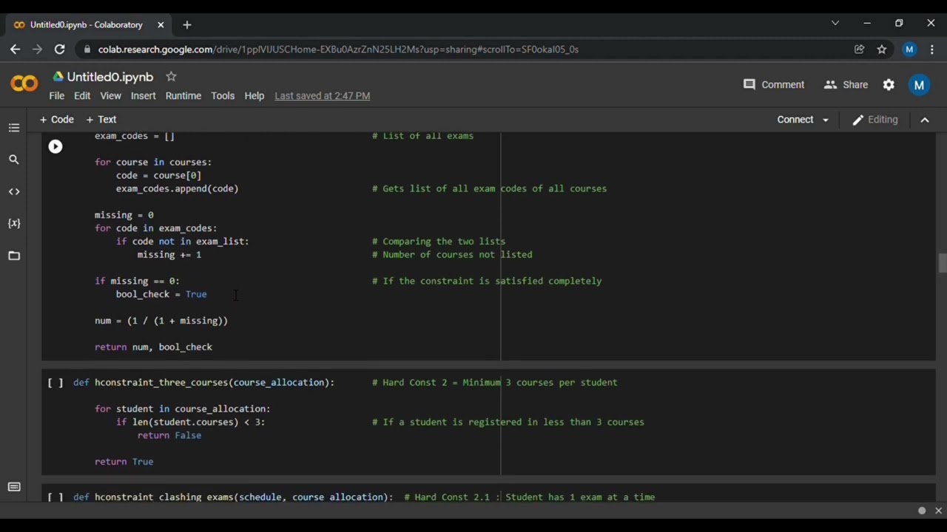The height and width of the screenshot is (532, 947).
Task: Select the Untitled0.ipynb Colaboratory tab
Action: coord(87,25)
